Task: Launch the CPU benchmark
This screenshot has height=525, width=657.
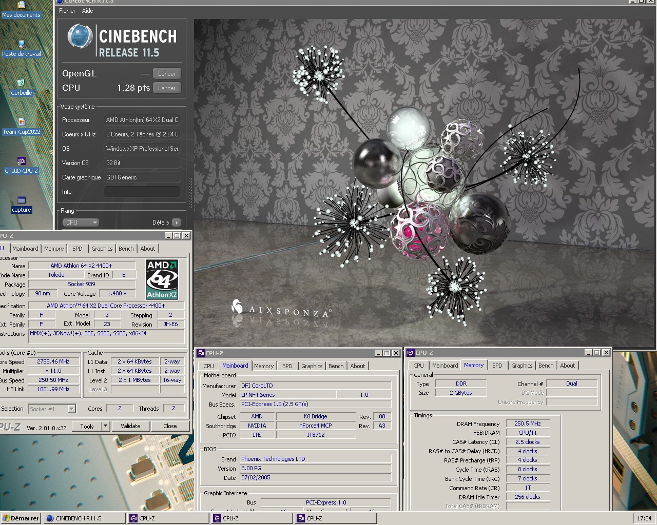Action: pos(167,88)
